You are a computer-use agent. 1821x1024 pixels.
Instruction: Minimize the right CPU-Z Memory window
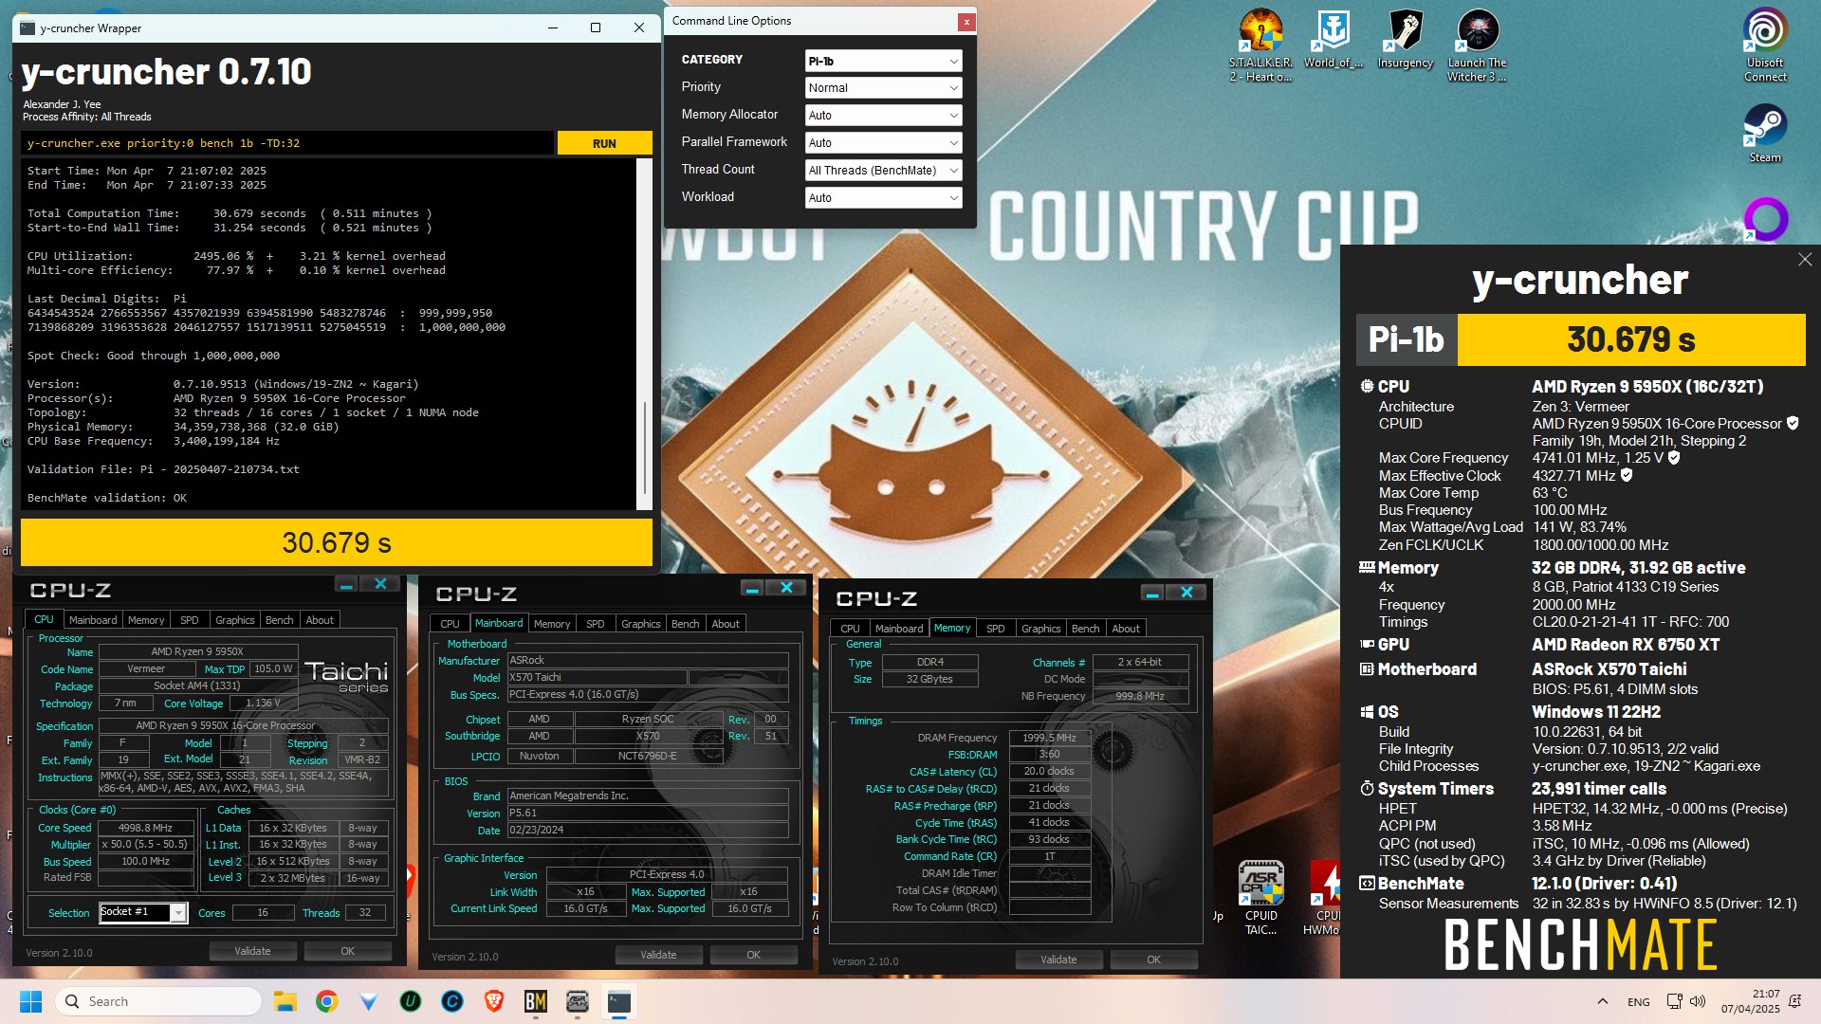click(1152, 593)
